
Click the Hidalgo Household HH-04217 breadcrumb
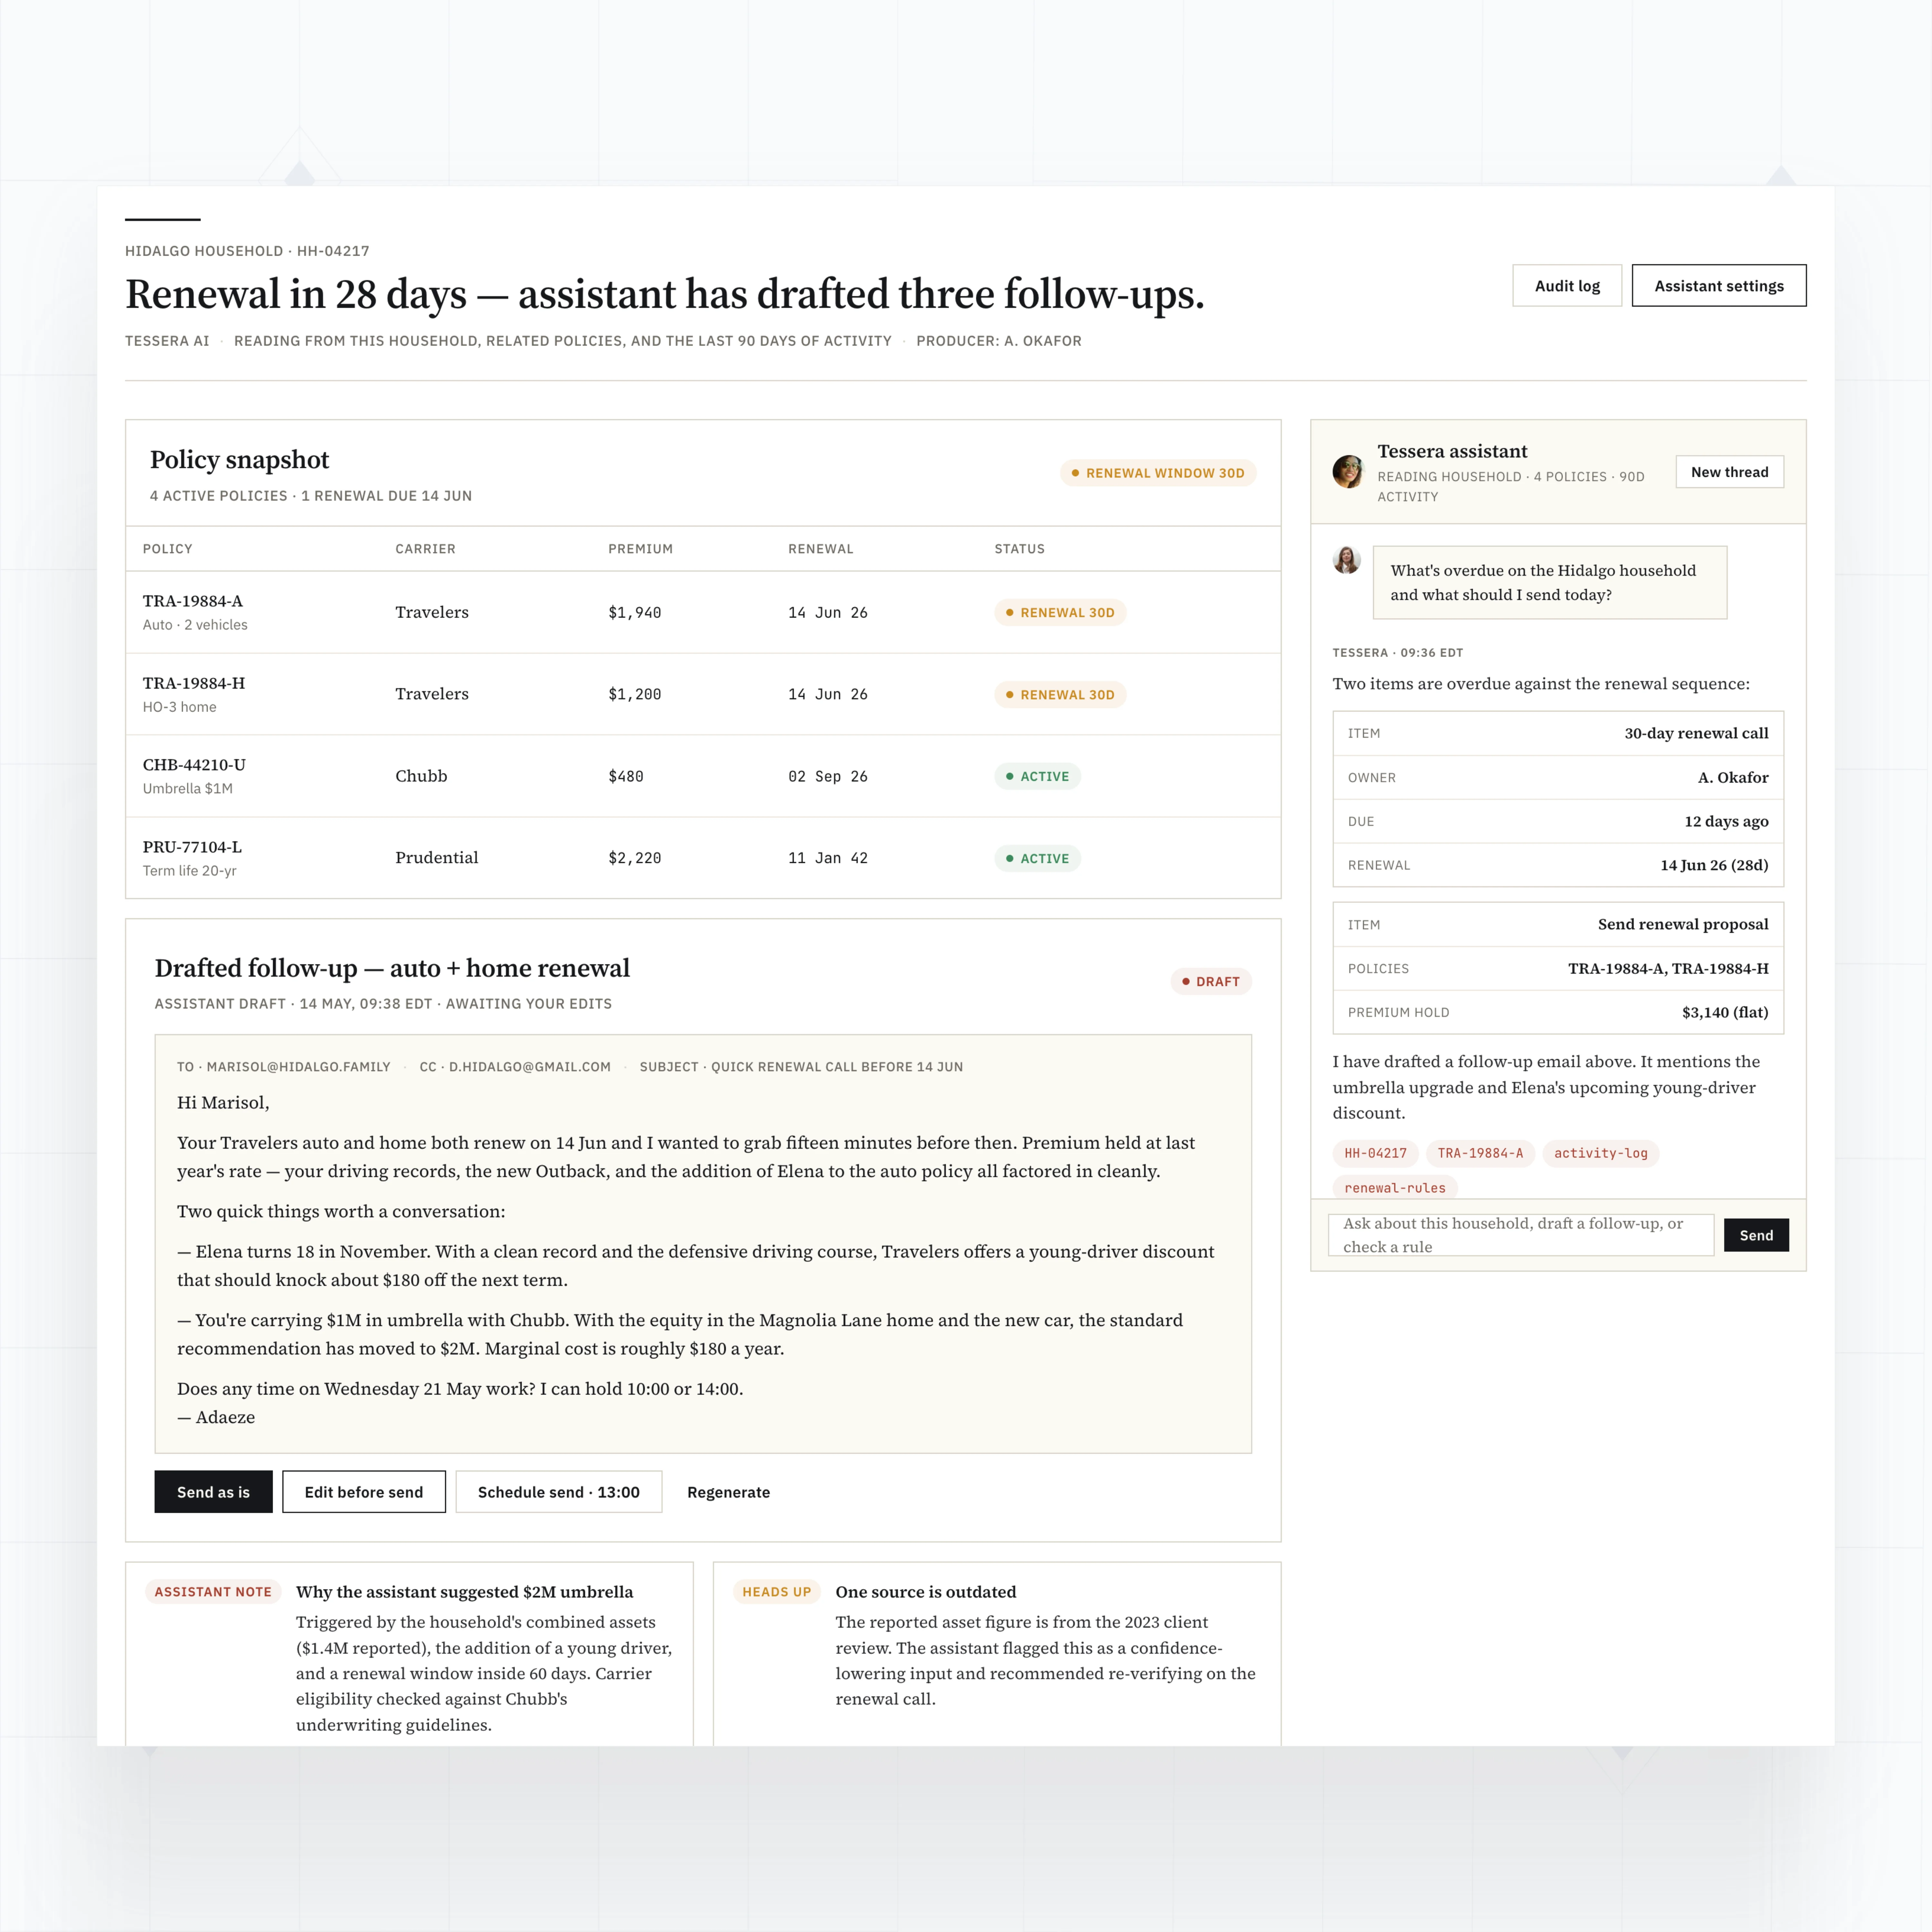pyautogui.click(x=247, y=251)
